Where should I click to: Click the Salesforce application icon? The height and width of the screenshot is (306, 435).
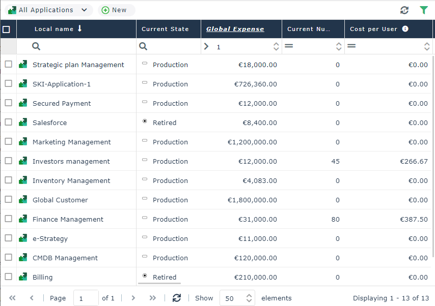pyautogui.click(x=23, y=123)
